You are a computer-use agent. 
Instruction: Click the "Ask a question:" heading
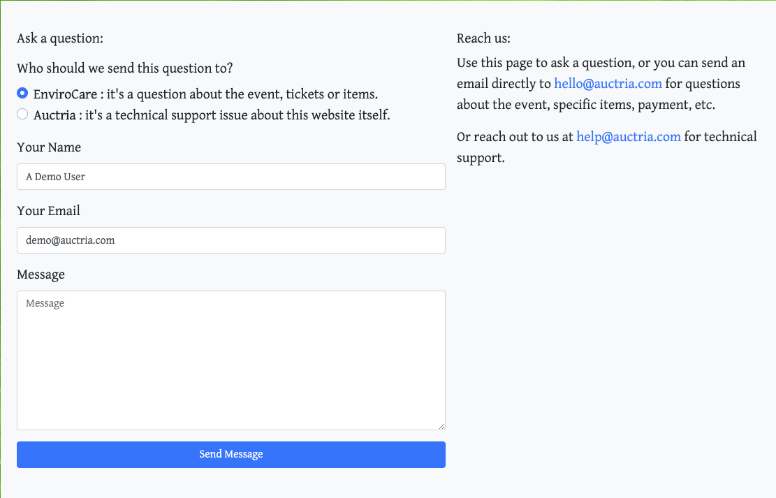click(60, 38)
